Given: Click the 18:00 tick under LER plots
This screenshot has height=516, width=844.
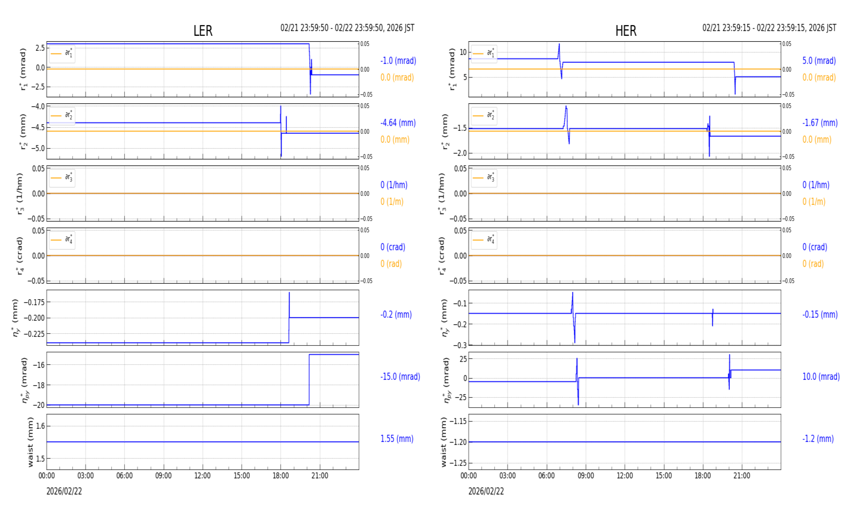Looking at the screenshot, I should tap(281, 476).
